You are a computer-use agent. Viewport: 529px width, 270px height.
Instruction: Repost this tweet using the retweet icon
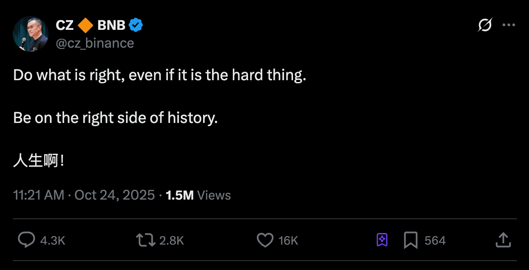(145, 240)
